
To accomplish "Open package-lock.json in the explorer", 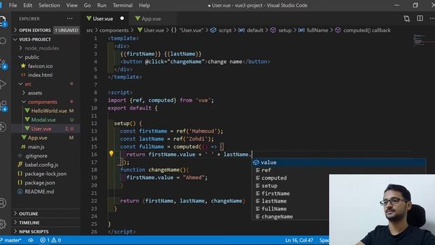I will [x=46, y=174].
